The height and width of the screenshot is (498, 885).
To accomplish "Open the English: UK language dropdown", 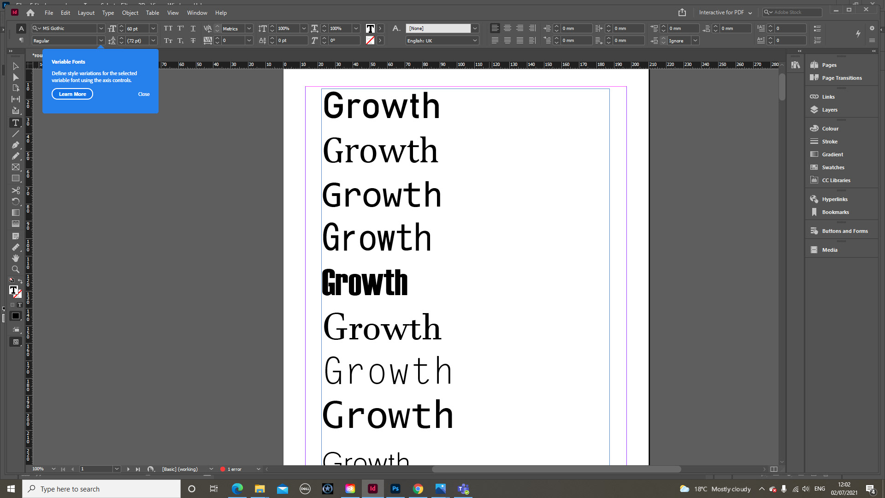I will [x=475, y=41].
